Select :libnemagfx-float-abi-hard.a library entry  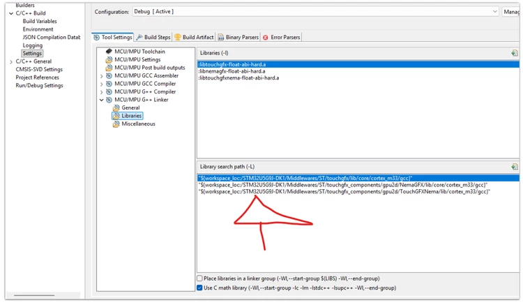coord(358,71)
